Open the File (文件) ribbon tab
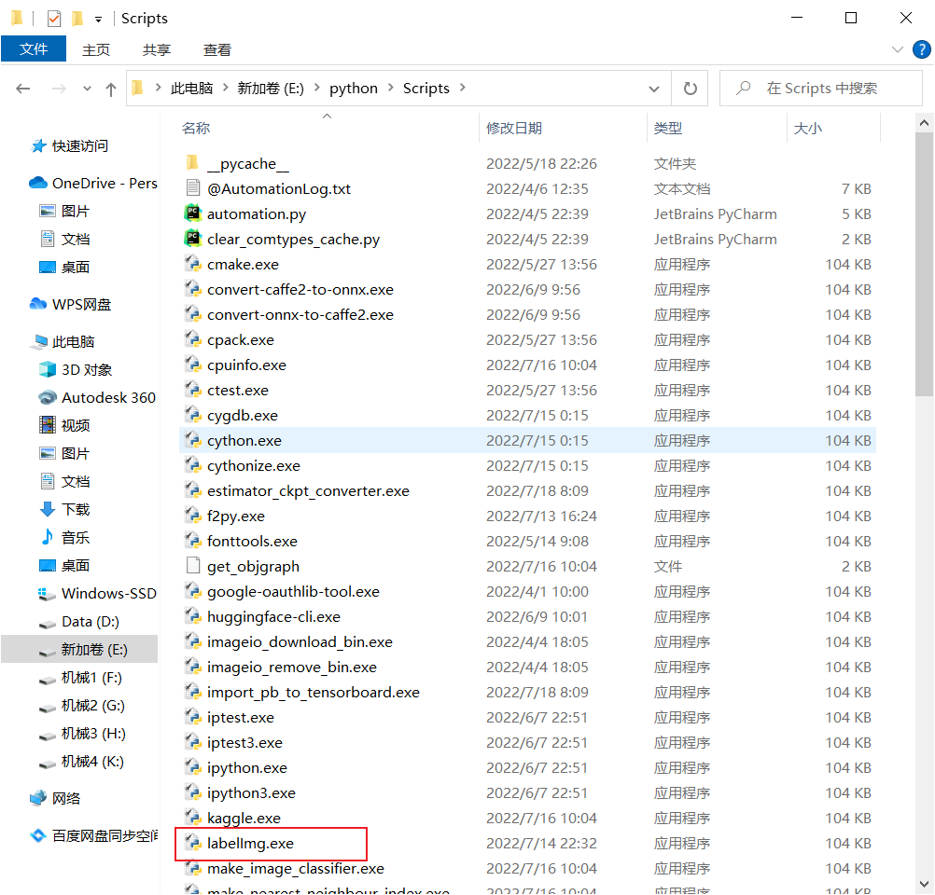 coord(34,48)
